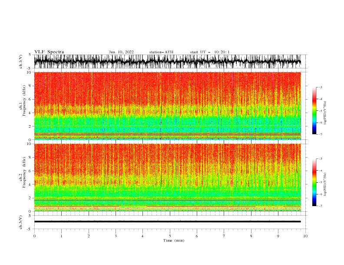Click the "station=ATH" label
This screenshot has width=344, height=265.
tap(161, 52)
